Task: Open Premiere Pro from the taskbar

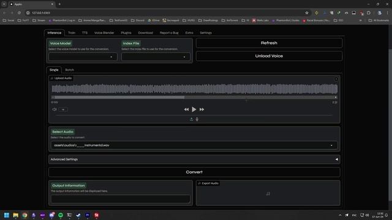Action: click(x=87, y=215)
